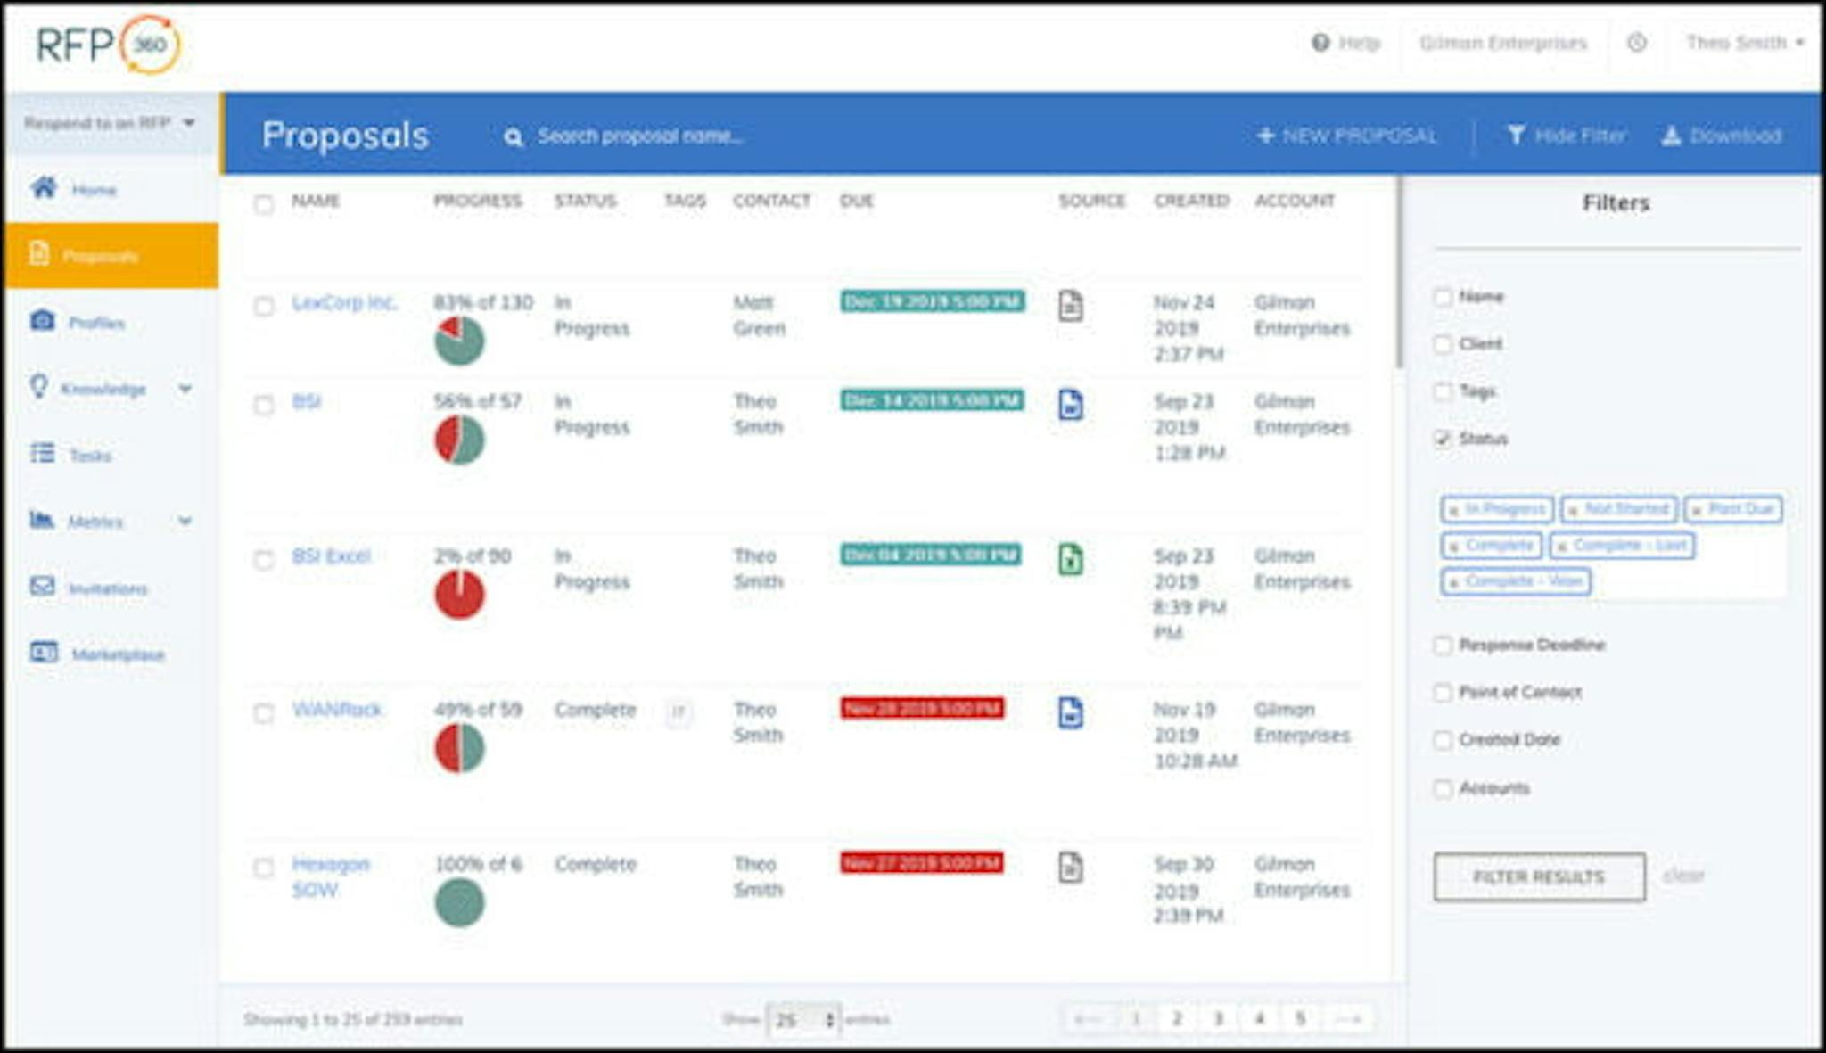Open the BSI proposal link
The height and width of the screenshot is (1053, 1826).
pyautogui.click(x=307, y=401)
